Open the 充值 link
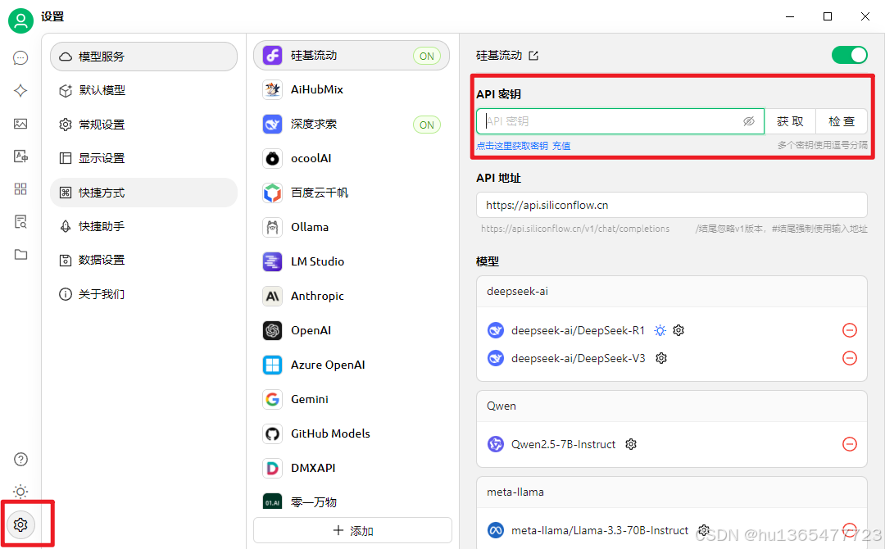 tap(561, 146)
